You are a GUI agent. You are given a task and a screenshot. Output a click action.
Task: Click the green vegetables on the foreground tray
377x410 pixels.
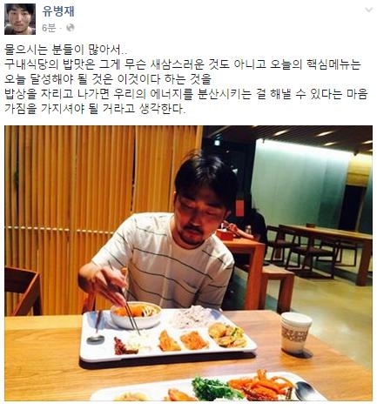tap(213, 388)
